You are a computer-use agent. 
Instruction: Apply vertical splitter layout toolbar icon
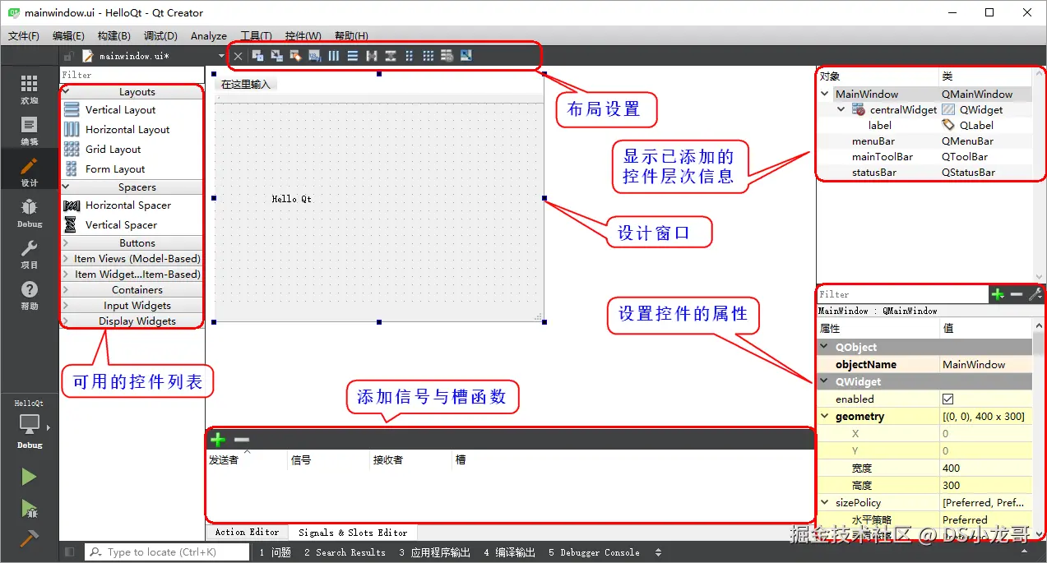[x=390, y=56]
